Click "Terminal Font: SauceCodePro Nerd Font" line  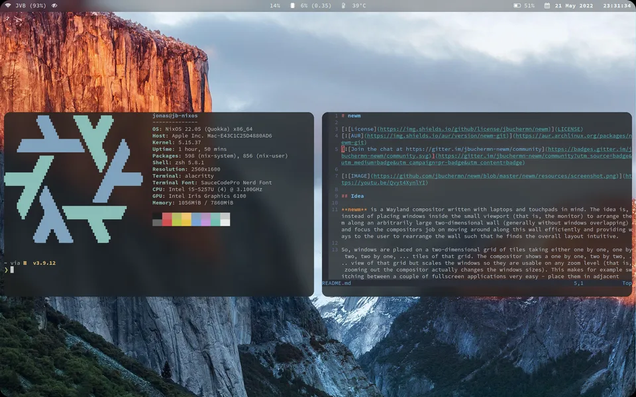(x=212, y=183)
